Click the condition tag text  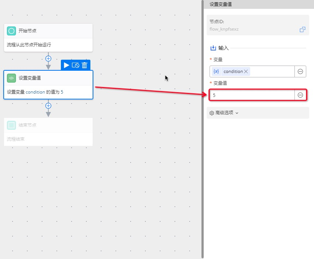(233, 71)
